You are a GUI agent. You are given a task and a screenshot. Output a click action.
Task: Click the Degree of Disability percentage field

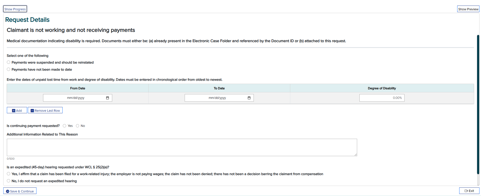(x=381, y=98)
